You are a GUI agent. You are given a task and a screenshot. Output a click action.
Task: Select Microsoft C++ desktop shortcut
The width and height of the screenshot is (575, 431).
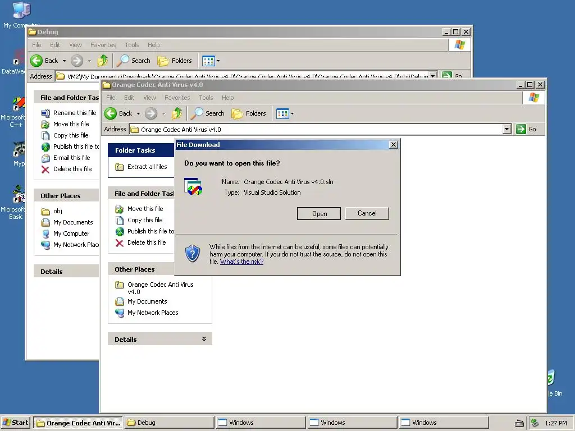[x=13, y=112]
